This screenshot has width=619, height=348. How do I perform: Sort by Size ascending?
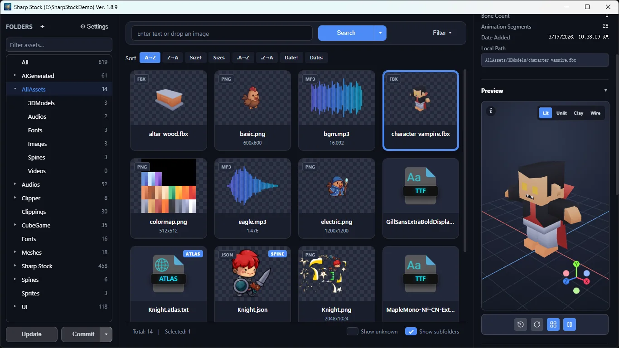click(196, 58)
